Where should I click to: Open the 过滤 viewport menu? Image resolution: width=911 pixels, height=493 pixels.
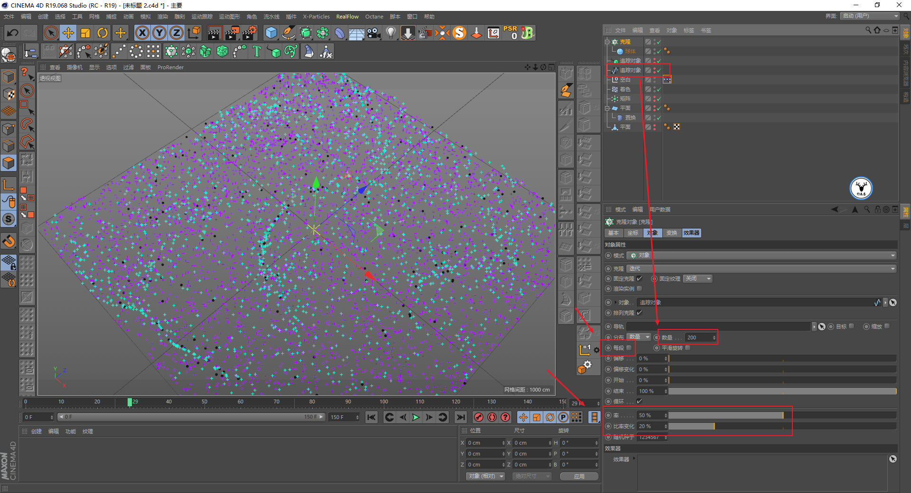tap(129, 67)
